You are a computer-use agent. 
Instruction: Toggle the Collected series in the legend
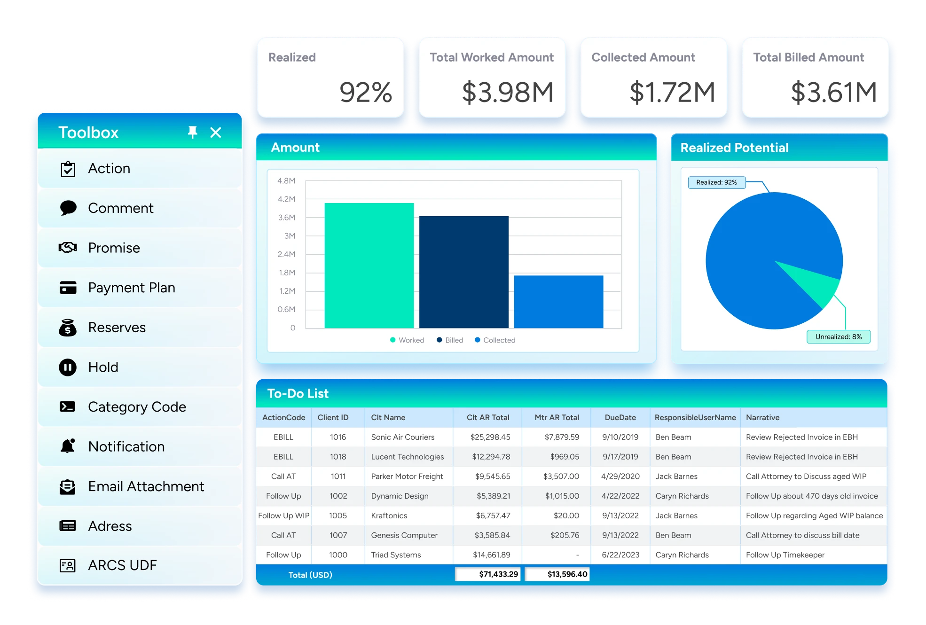[494, 340]
